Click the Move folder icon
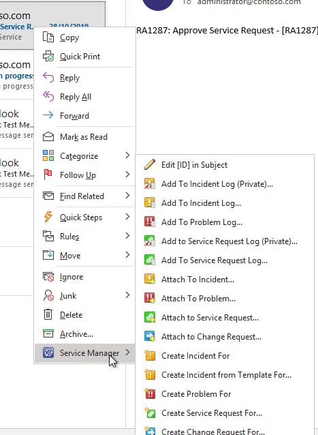Viewport: 318px width, 435px height. (x=48, y=255)
